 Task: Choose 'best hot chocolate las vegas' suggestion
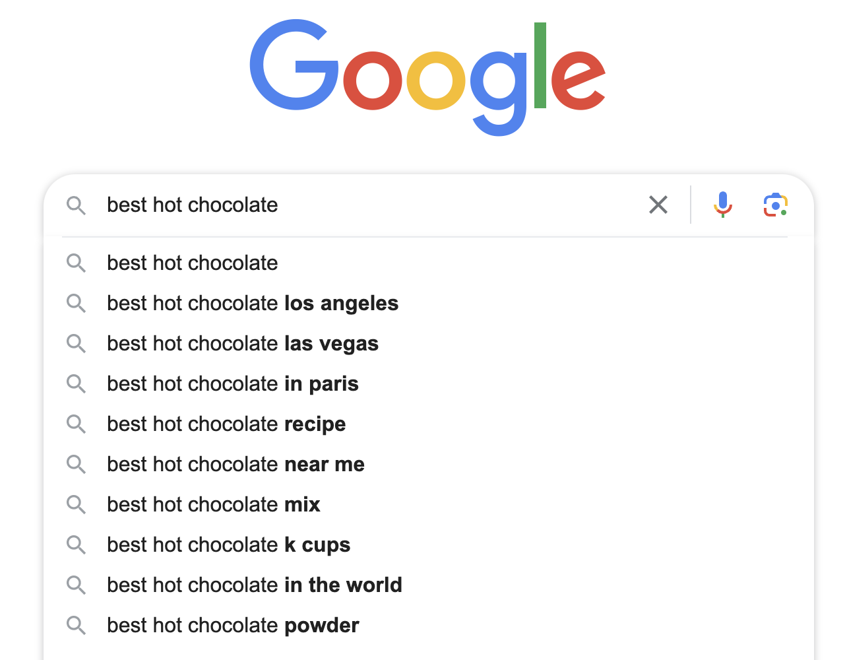tap(243, 344)
